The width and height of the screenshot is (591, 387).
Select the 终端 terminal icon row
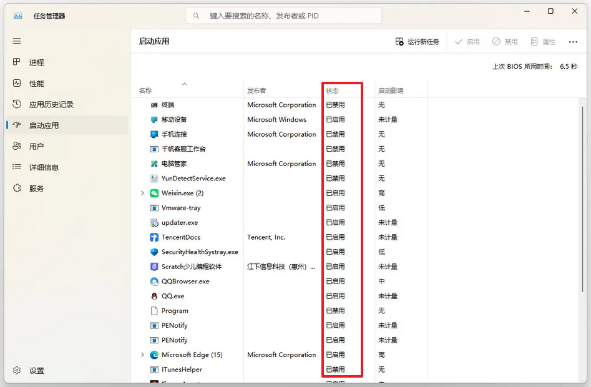[x=154, y=105]
